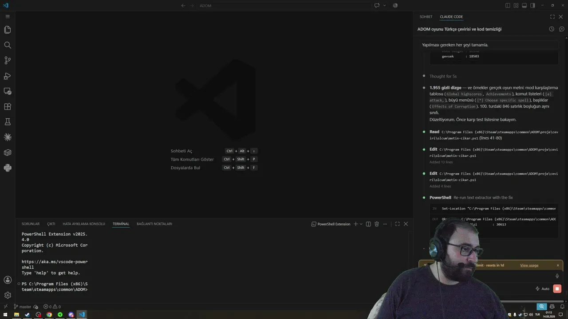The image size is (568, 319).
Task: Open the Manage gear menu
Action: 8,295
